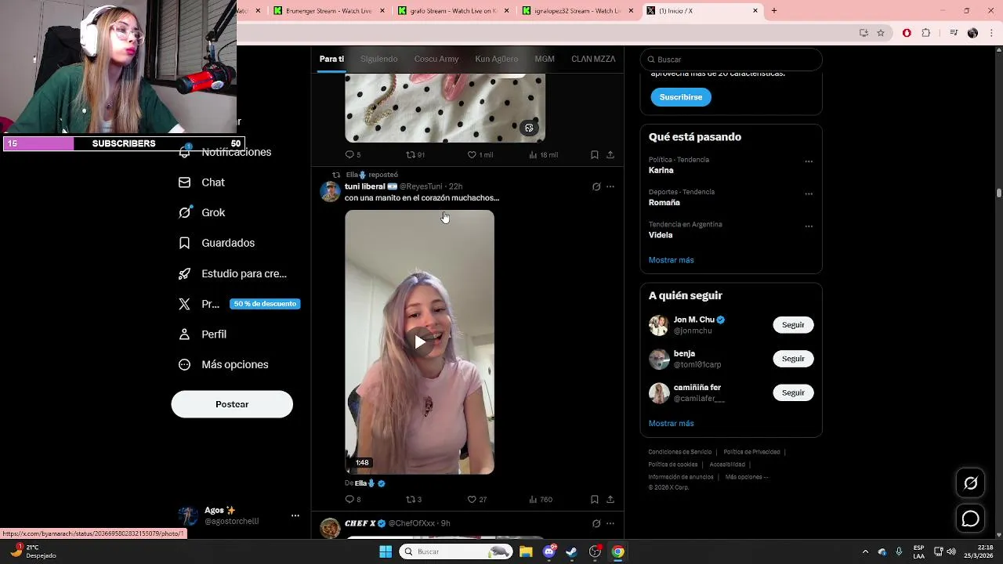Open Estudio para creadores rocket icon
Image resolution: width=1003 pixels, height=564 pixels.
pos(185,273)
